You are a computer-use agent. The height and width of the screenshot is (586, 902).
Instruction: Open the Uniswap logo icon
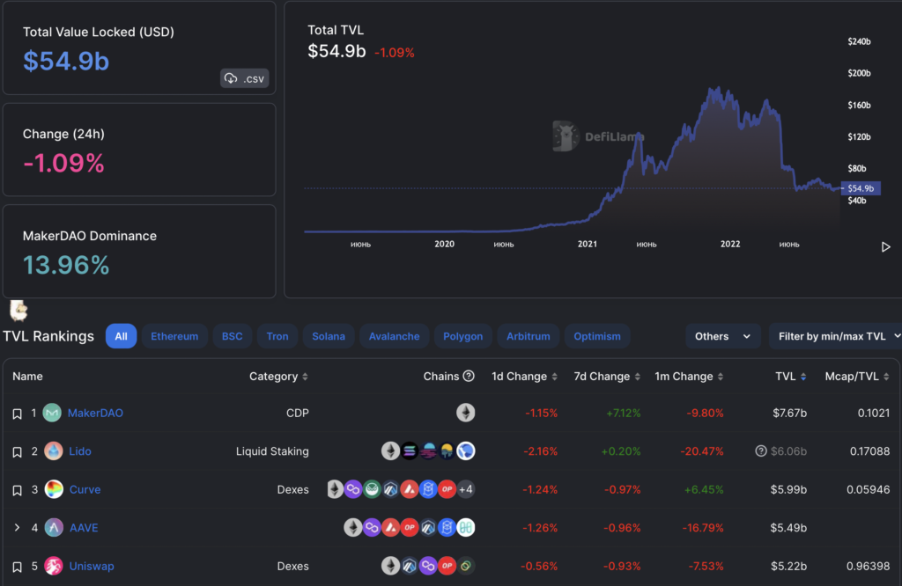tap(54, 566)
